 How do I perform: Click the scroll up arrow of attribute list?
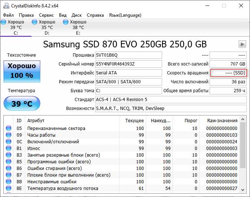(x=243, y=119)
